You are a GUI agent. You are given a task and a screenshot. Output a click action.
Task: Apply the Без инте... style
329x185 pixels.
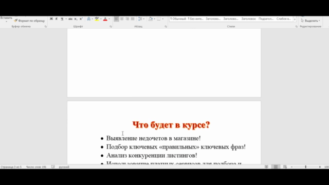tap(195, 19)
